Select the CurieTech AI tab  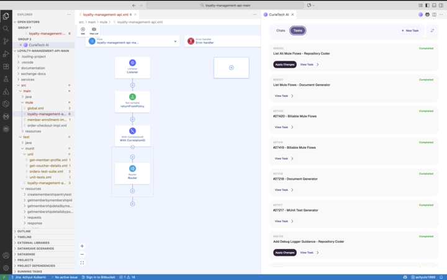pyautogui.click(x=279, y=14)
